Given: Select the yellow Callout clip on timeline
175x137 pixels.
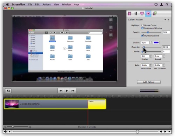Looking at the screenshot, I should click(97, 104).
